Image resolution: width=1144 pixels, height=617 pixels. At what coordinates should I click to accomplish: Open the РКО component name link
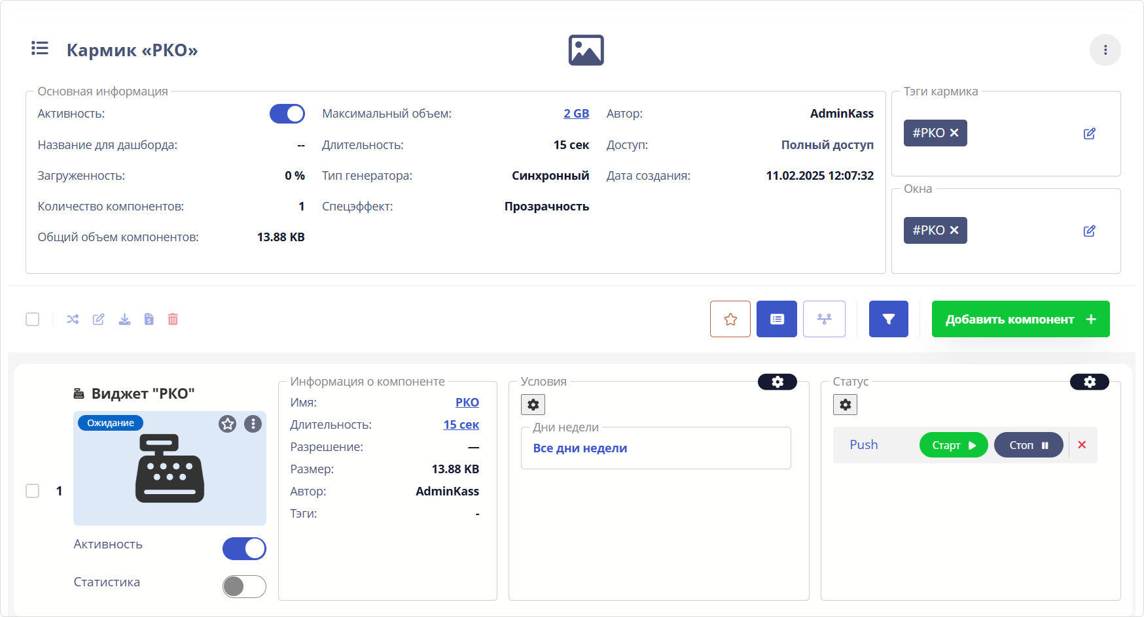[467, 403]
